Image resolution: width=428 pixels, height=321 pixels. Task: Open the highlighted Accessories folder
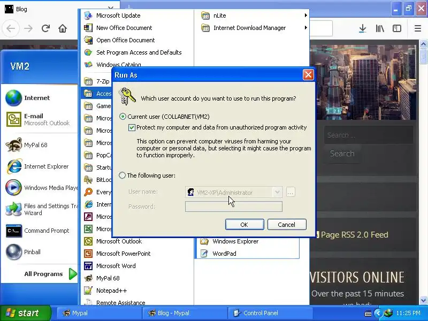coord(97,94)
